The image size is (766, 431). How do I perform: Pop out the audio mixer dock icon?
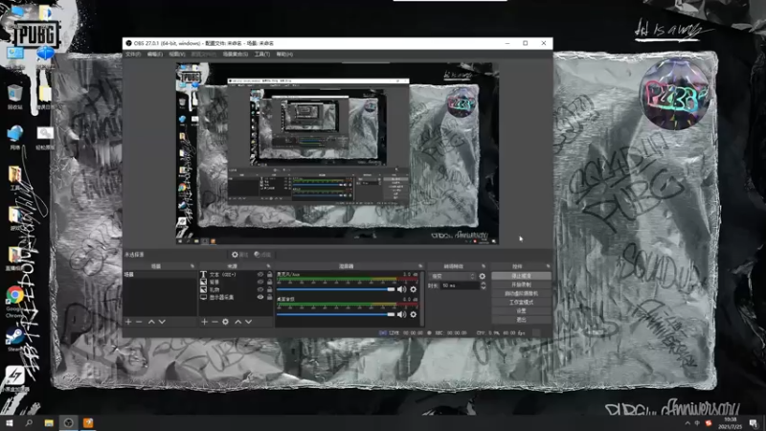[x=420, y=266]
